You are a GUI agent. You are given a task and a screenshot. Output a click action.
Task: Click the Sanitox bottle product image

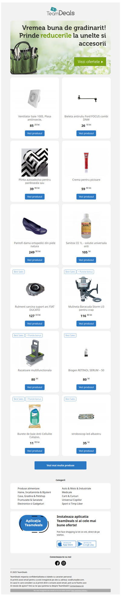click(x=86, y=226)
